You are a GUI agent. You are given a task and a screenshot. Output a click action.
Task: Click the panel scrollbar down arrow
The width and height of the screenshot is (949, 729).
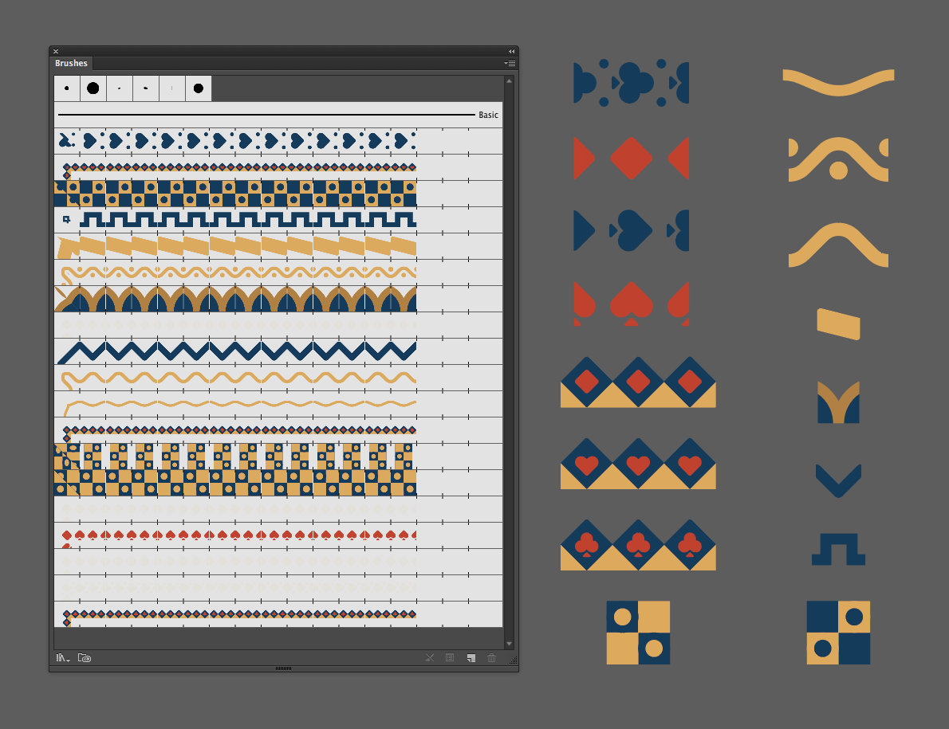click(509, 644)
